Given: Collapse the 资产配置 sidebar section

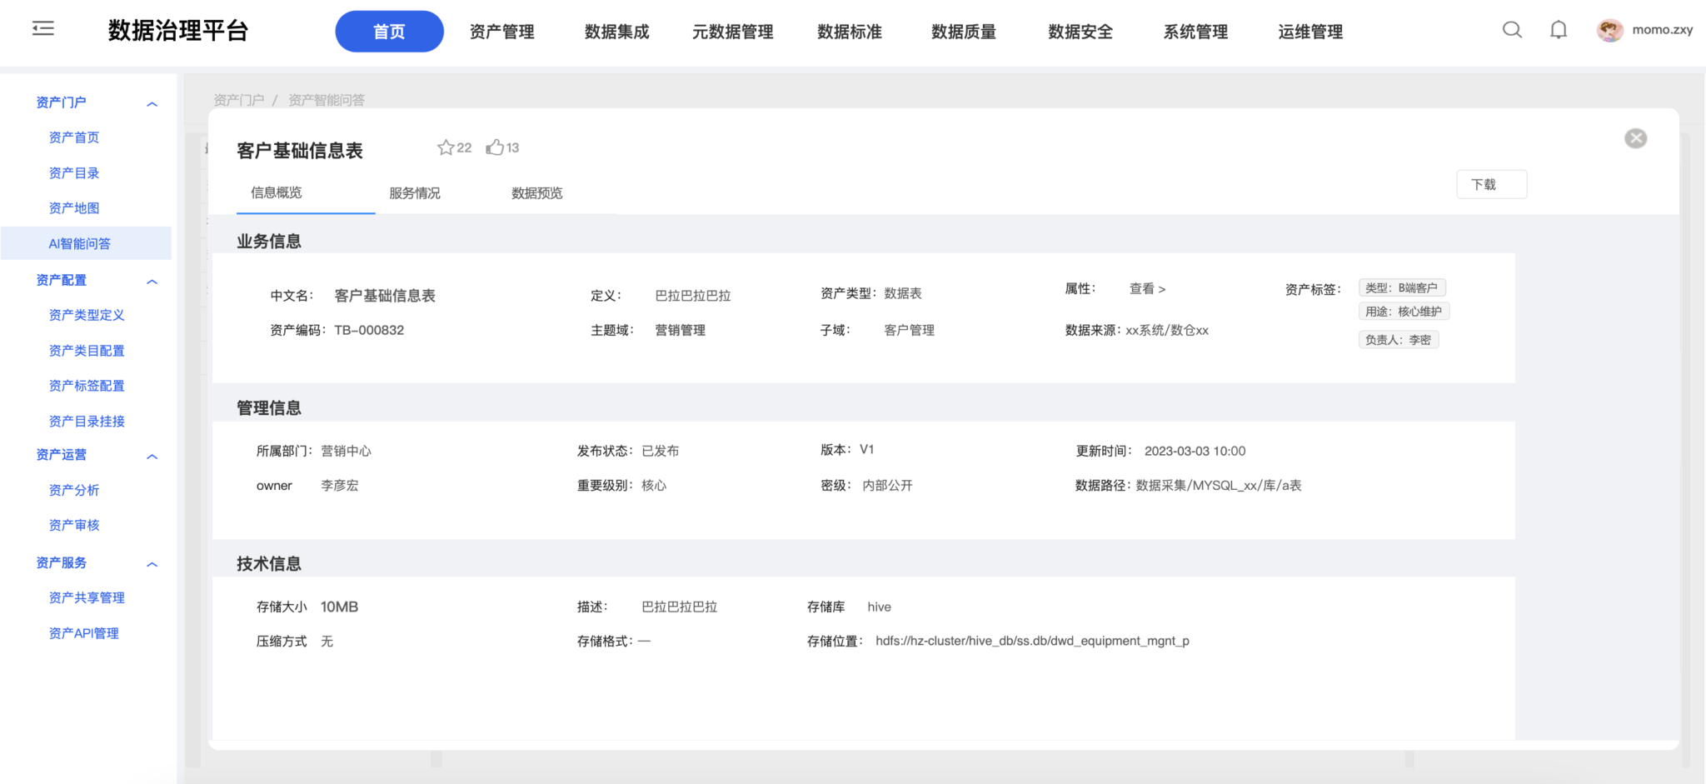Looking at the screenshot, I should [152, 282].
